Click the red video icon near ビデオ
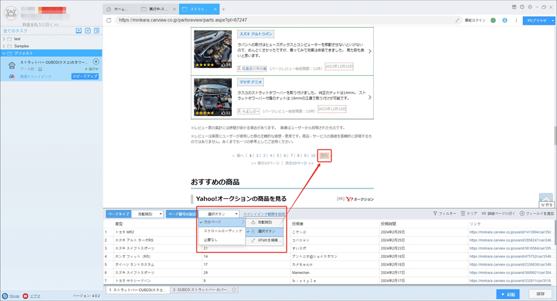Screen dimensions: 557x301 [25, 296]
